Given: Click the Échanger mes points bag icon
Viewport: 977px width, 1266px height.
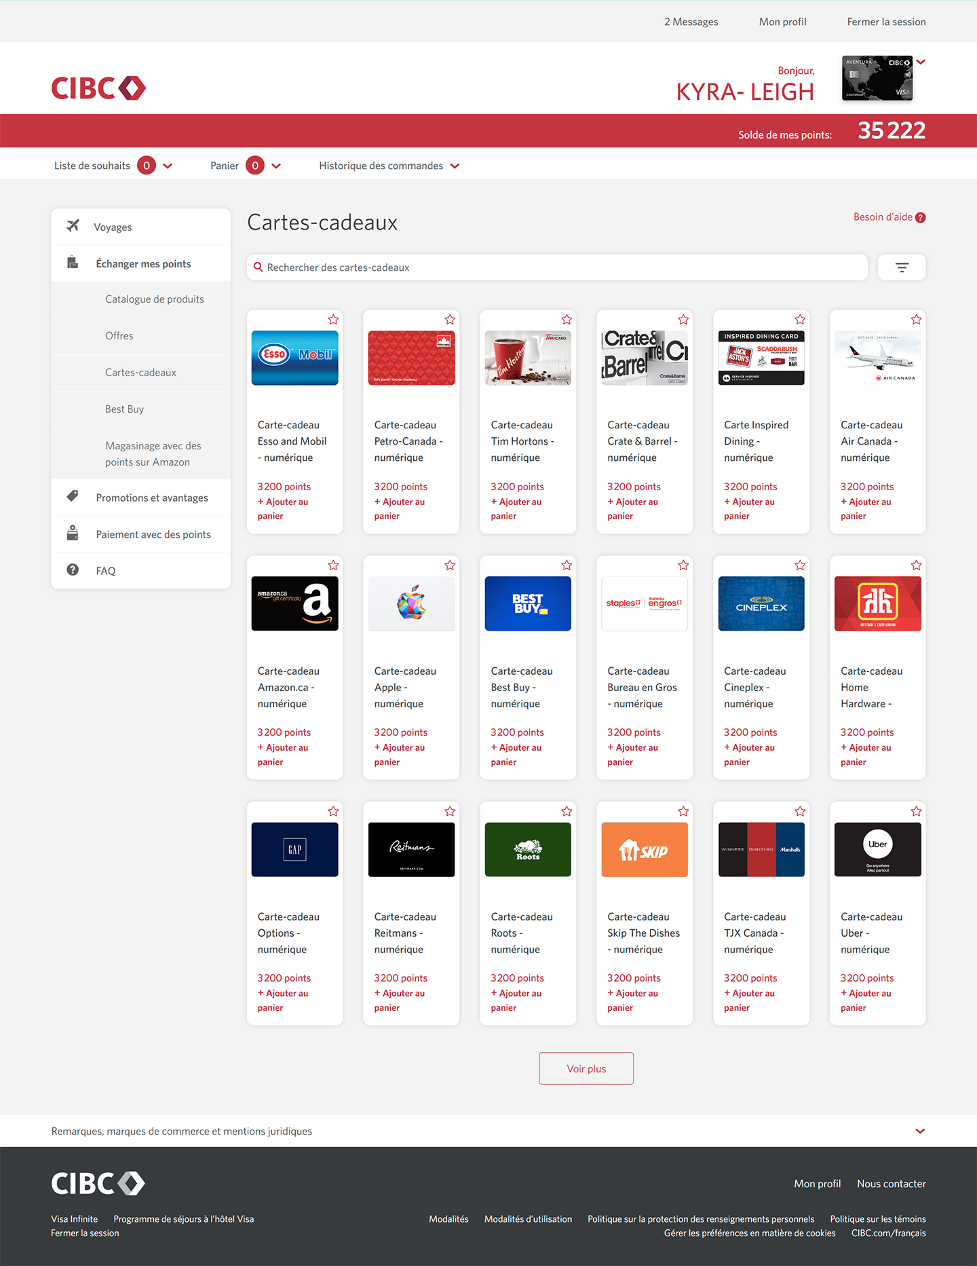Looking at the screenshot, I should pos(73,263).
